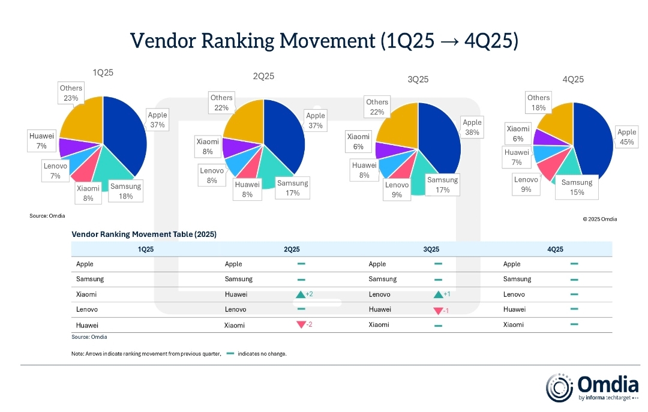Click the green +1 up arrow for Lenovo
Viewport: 648px width, 412px height.
438,294
